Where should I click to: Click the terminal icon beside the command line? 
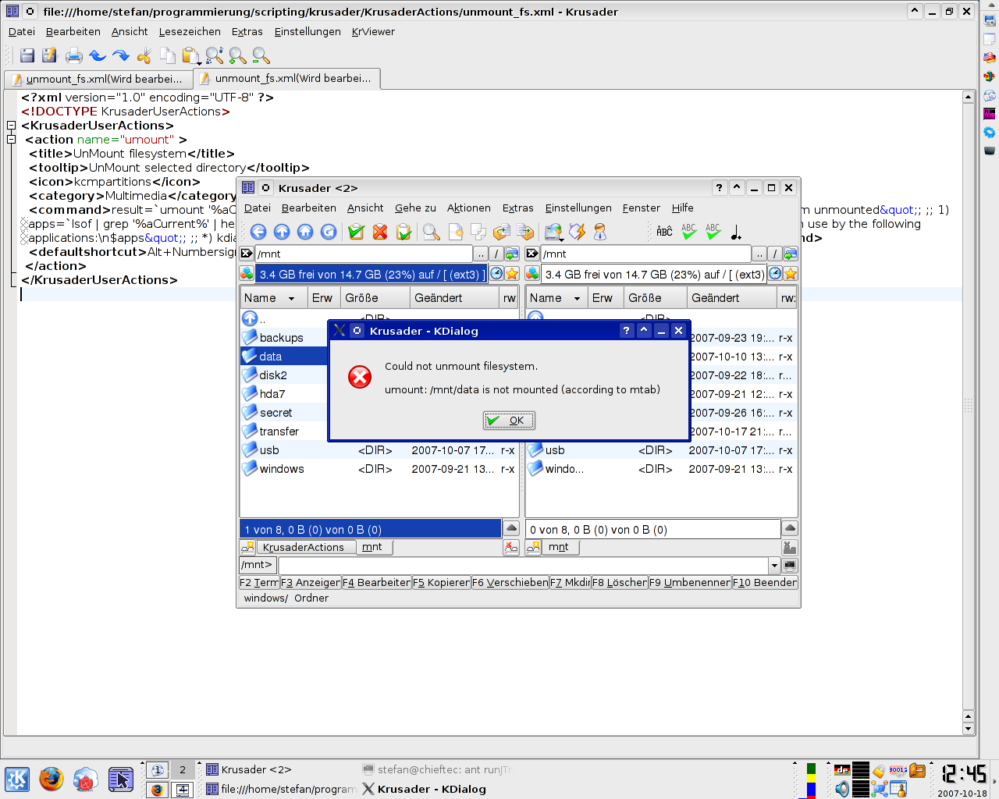coord(790,566)
